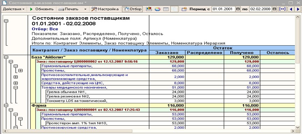Click the Средства, действующие на ЦНС row text
This screenshot has width=302, height=134.
(73, 83)
